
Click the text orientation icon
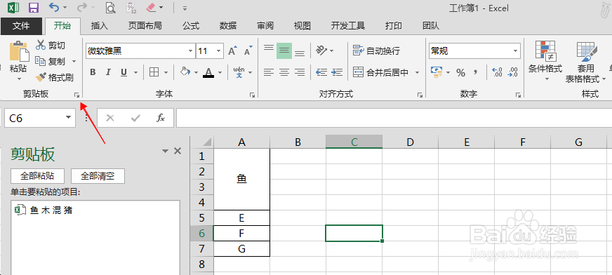pyautogui.click(x=321, y=51)
